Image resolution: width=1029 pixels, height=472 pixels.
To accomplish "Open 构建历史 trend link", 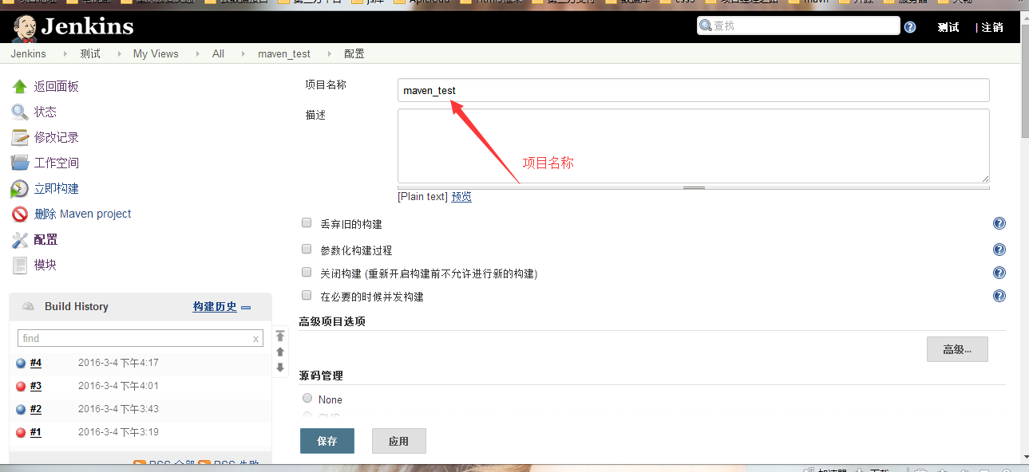I will (215, 306).
